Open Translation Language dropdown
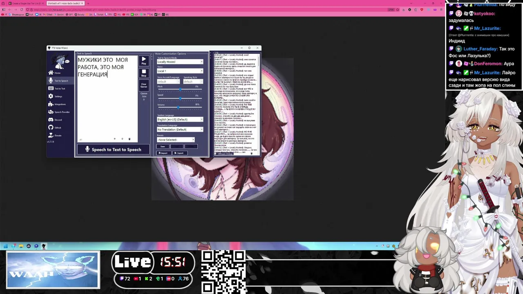523x294 pixels. (x=180, y=129)
